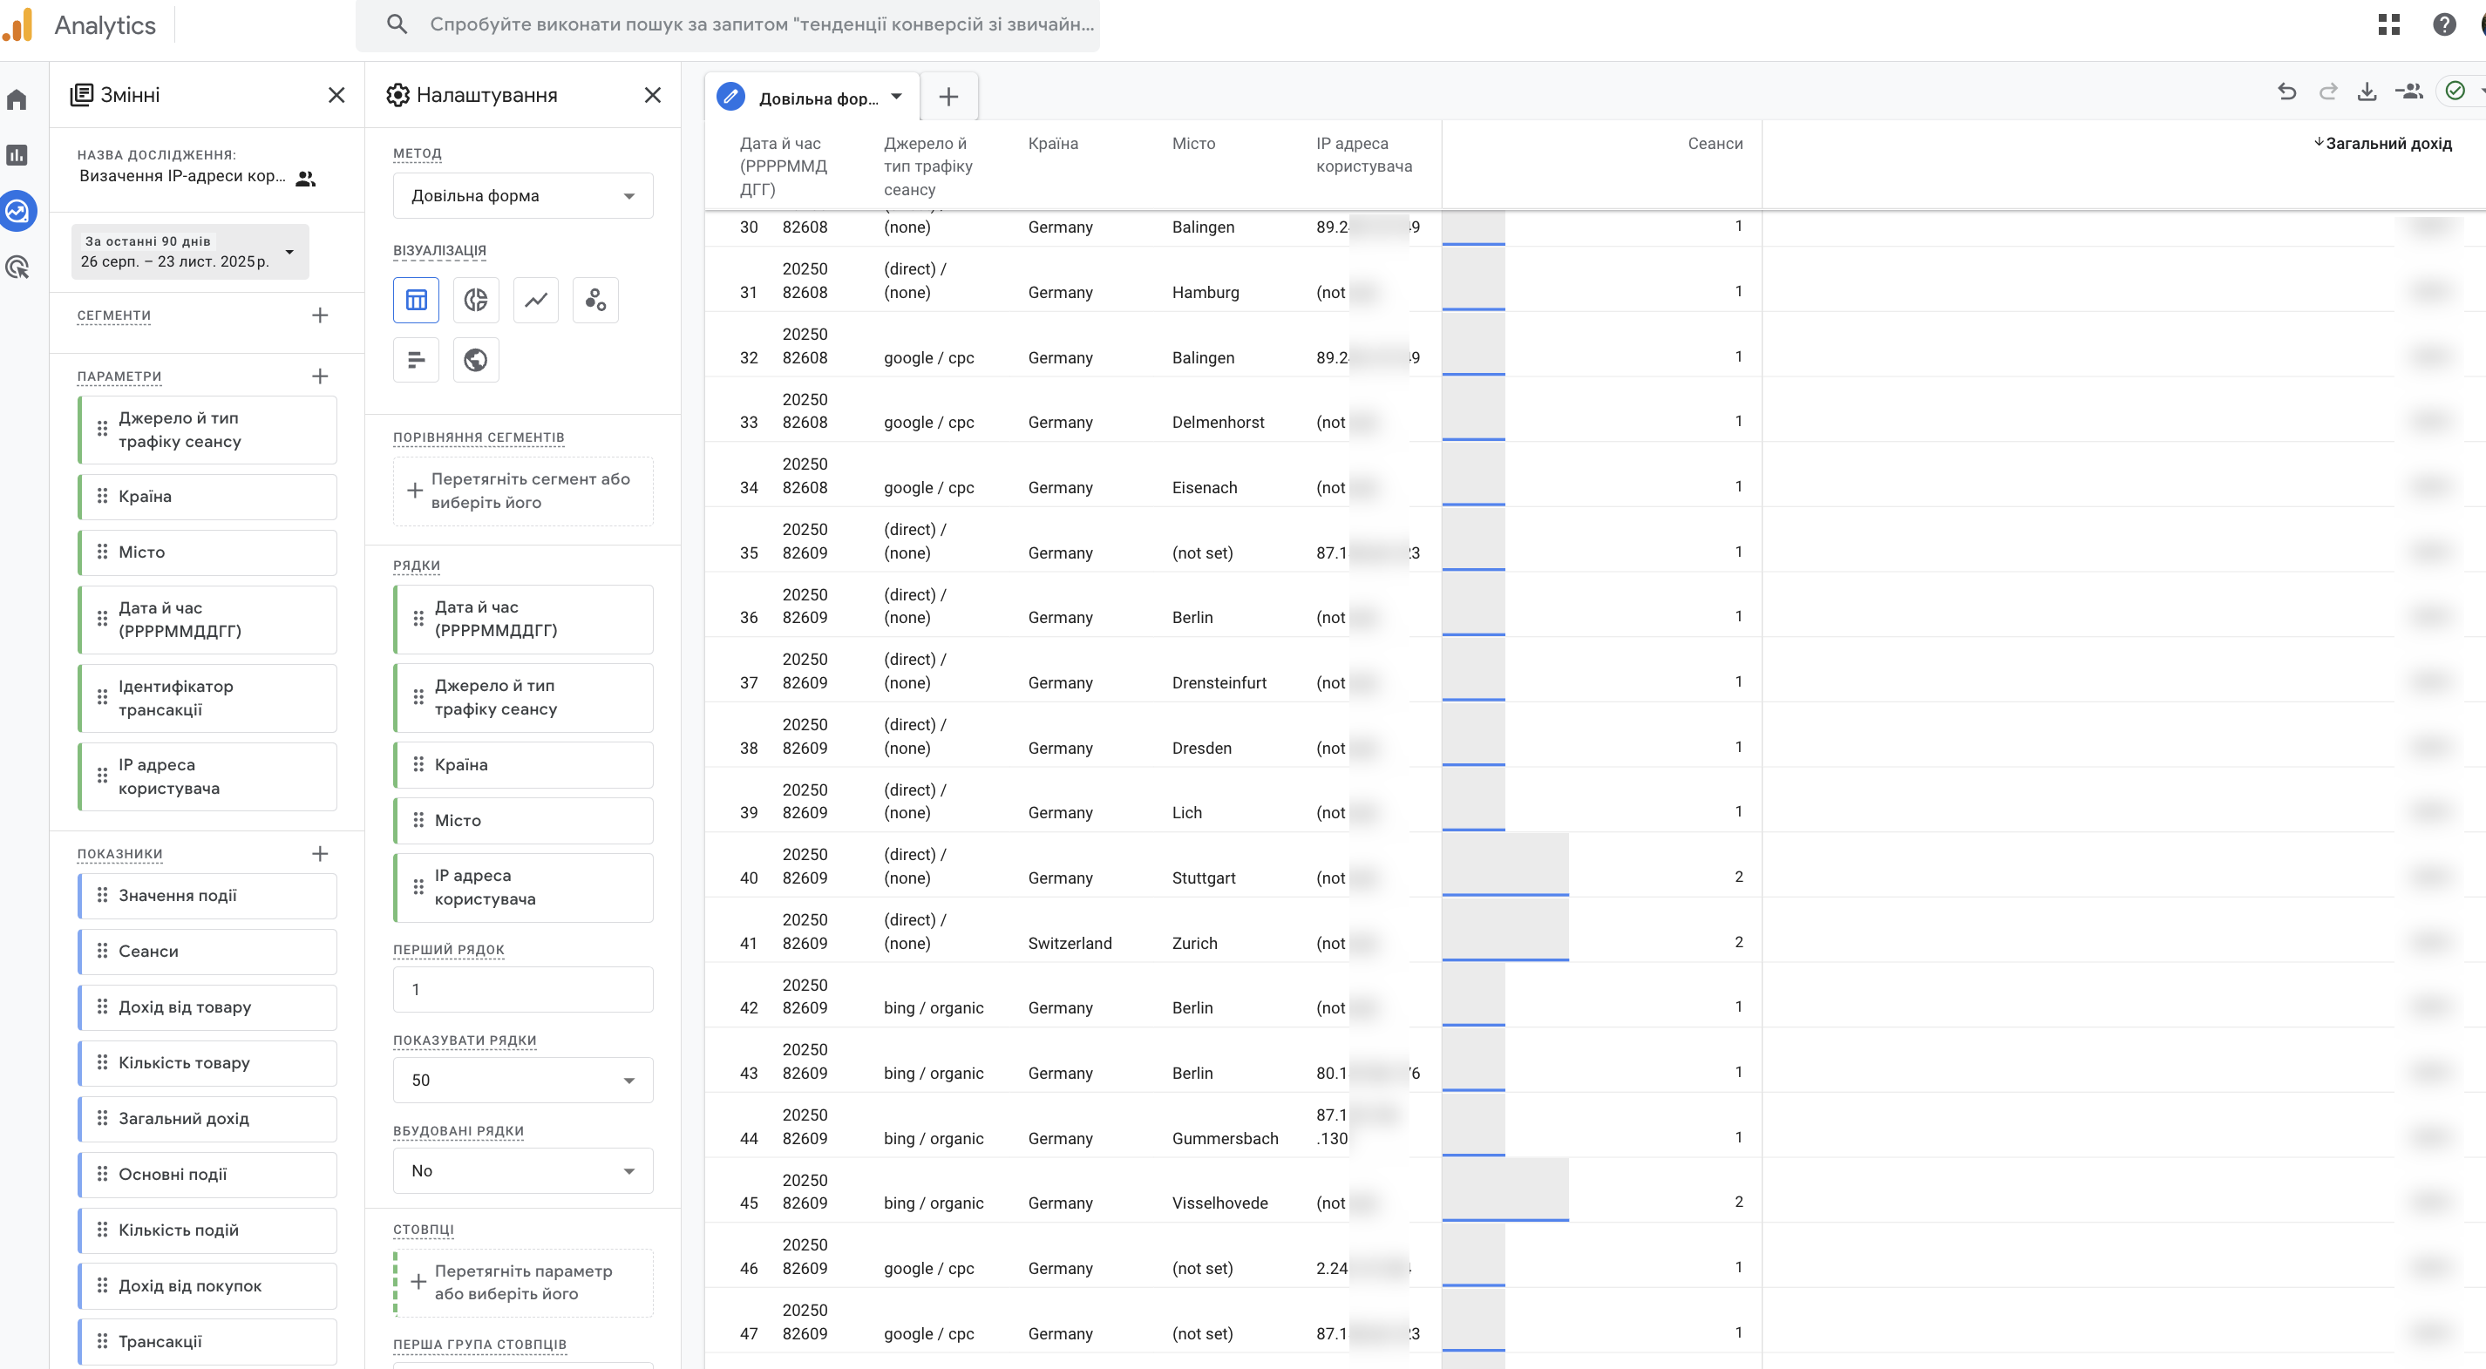Image resolution: width=2486 pixels, height=1369 pixels.
Task: Open the date range dropdown
Action: tap(190, 252)
